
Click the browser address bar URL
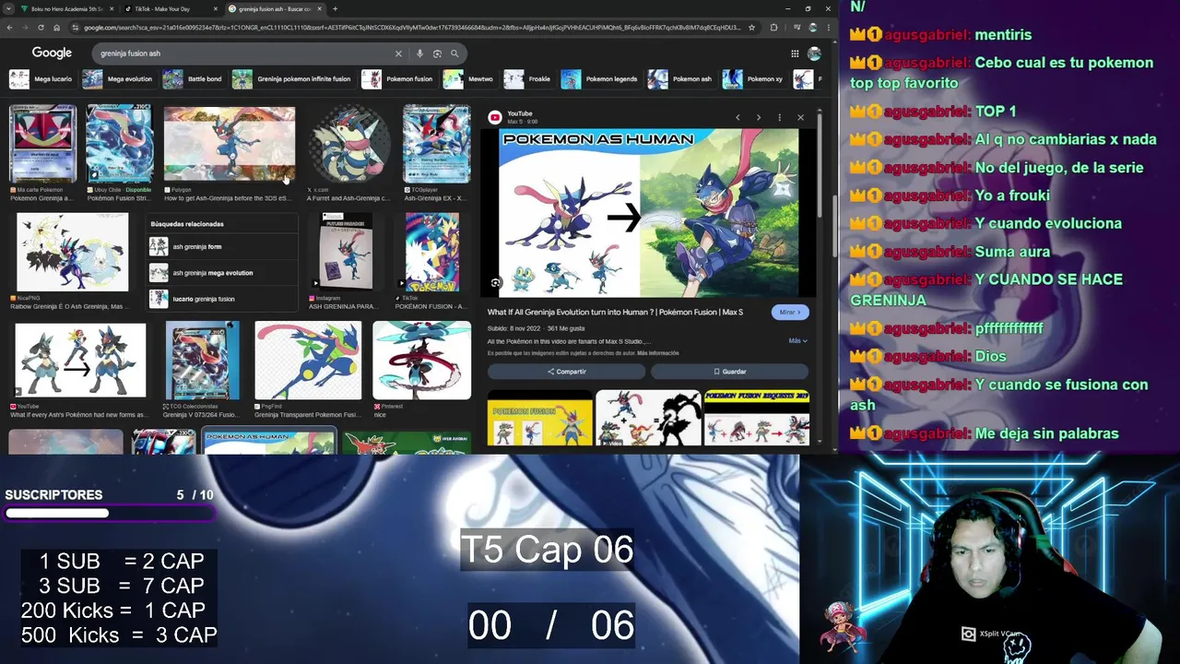[x=412, y=28]
